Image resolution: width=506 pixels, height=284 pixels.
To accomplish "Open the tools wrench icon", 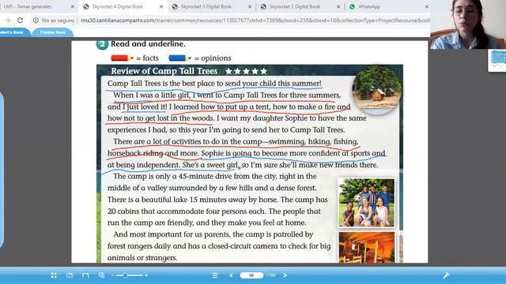I will pos(446,275).
